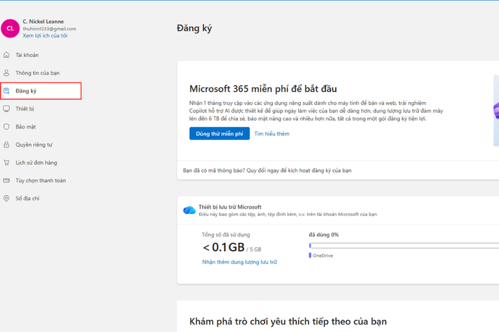The image size is (499, 332).
Task: Click the storage description starting 'Điều này bao gồm'
Action: coord(288,214)
